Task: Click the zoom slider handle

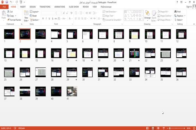Action: [170, 128]
